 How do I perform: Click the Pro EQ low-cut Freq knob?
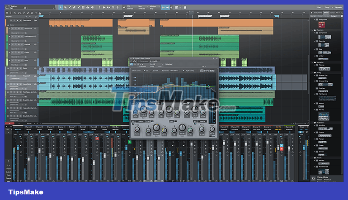137,129
